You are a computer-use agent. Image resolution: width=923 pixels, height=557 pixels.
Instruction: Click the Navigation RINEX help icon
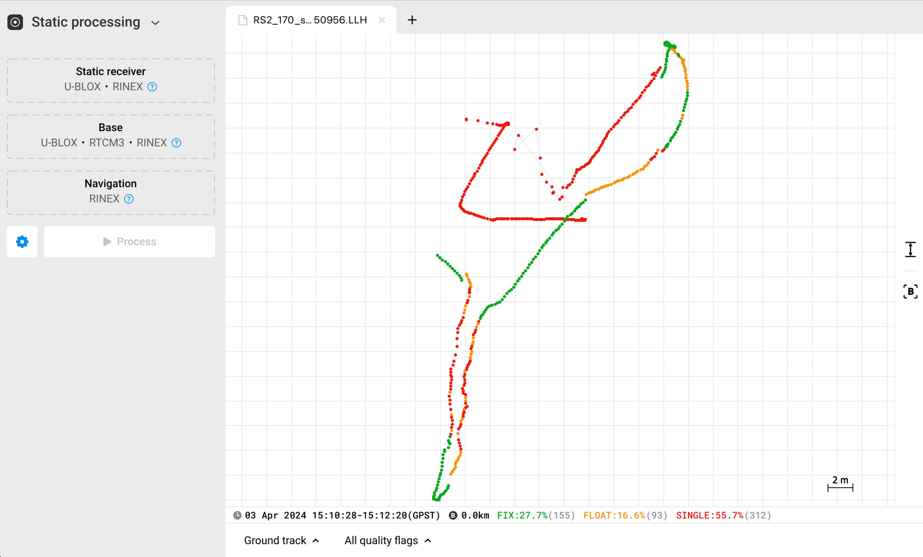[129, 199]
